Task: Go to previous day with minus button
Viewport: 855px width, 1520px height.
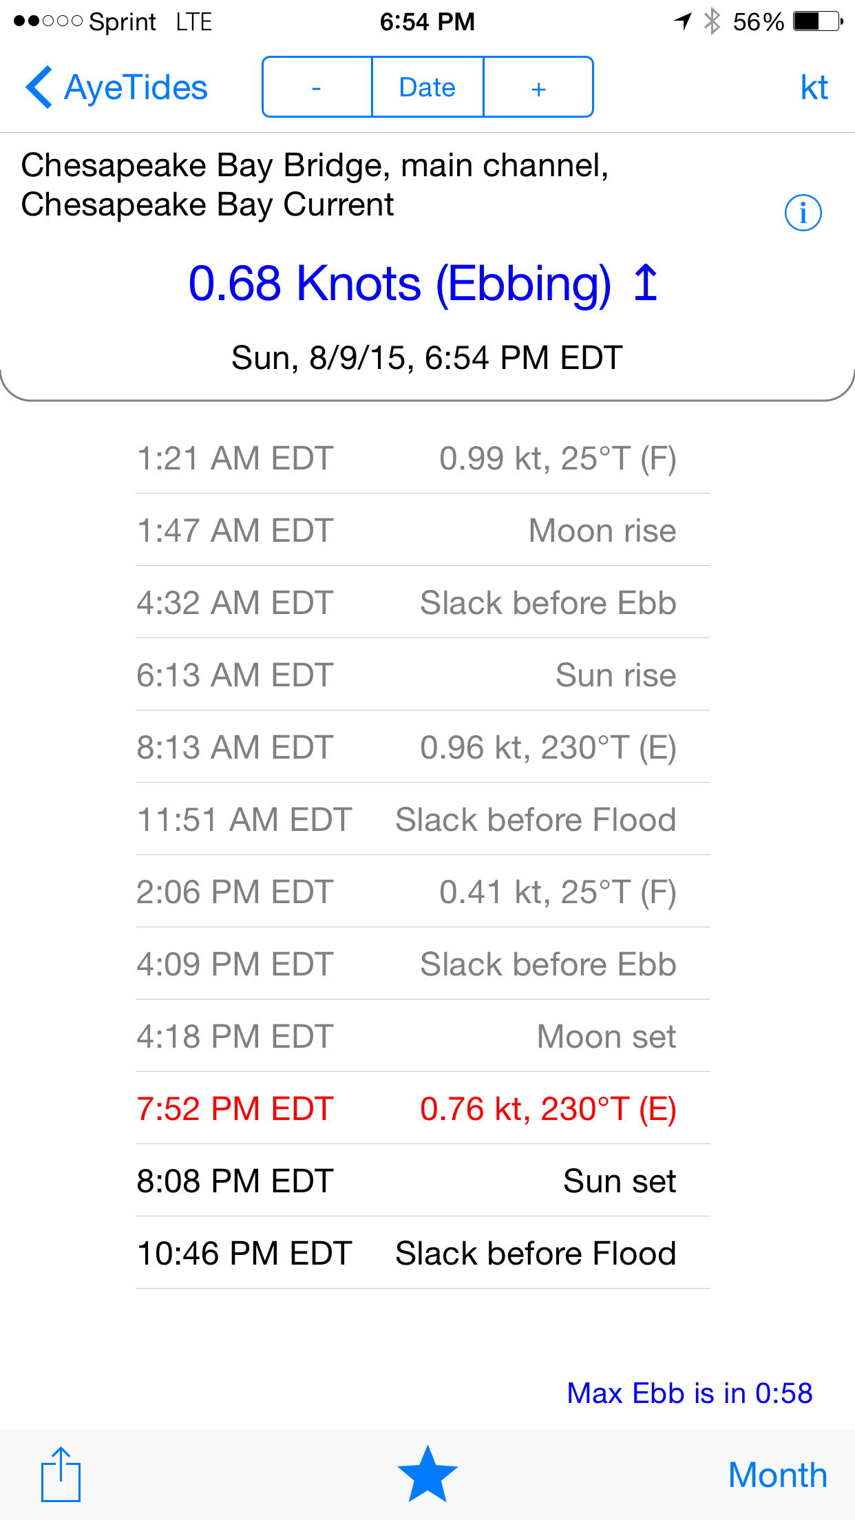Action: tap(317, 87)
